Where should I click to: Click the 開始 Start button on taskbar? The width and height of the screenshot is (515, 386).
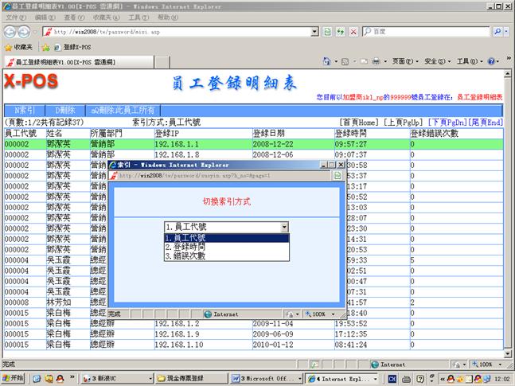[x=14, y=378]
